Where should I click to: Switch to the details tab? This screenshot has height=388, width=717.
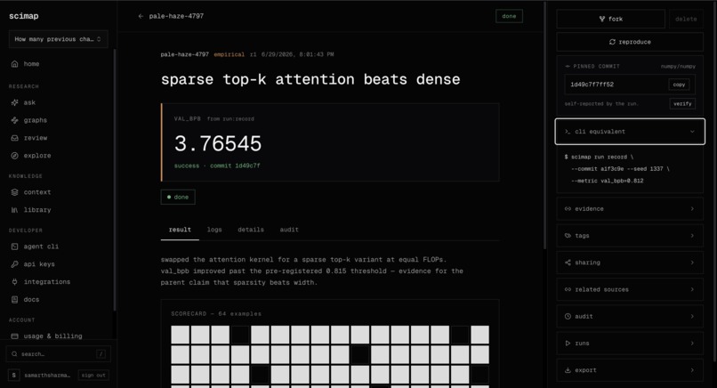pyautogui.click(x=251, y=230)
